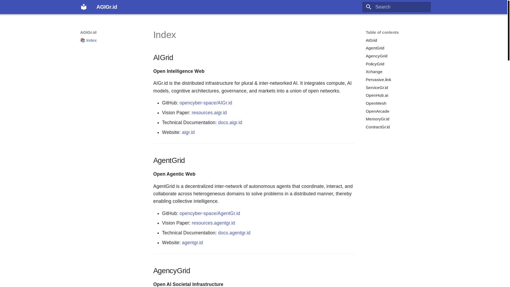Visit the agentgr.id website link
510x287 pixels.
coord(192,243)
